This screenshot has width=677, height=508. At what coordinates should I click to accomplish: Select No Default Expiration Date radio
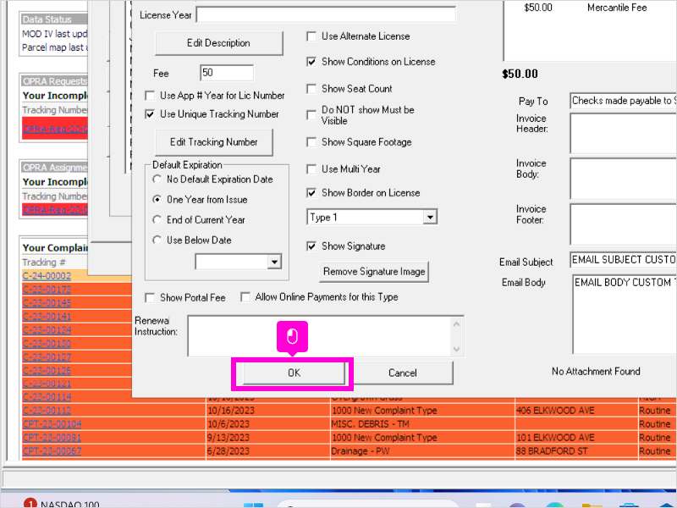click(x=157, y=179)
